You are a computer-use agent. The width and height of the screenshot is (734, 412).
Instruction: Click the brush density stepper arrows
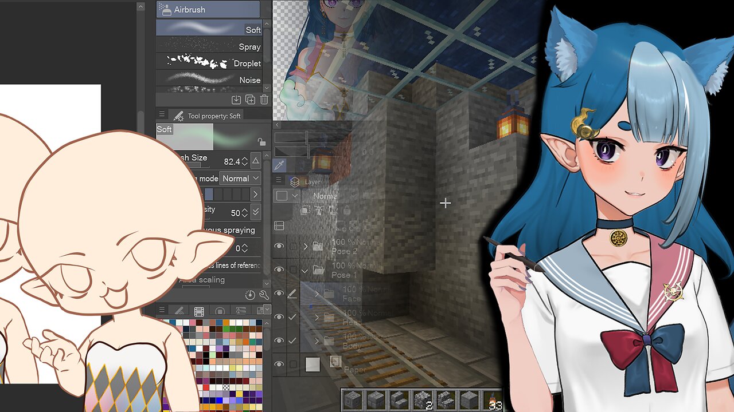click(x=245, y=213)
